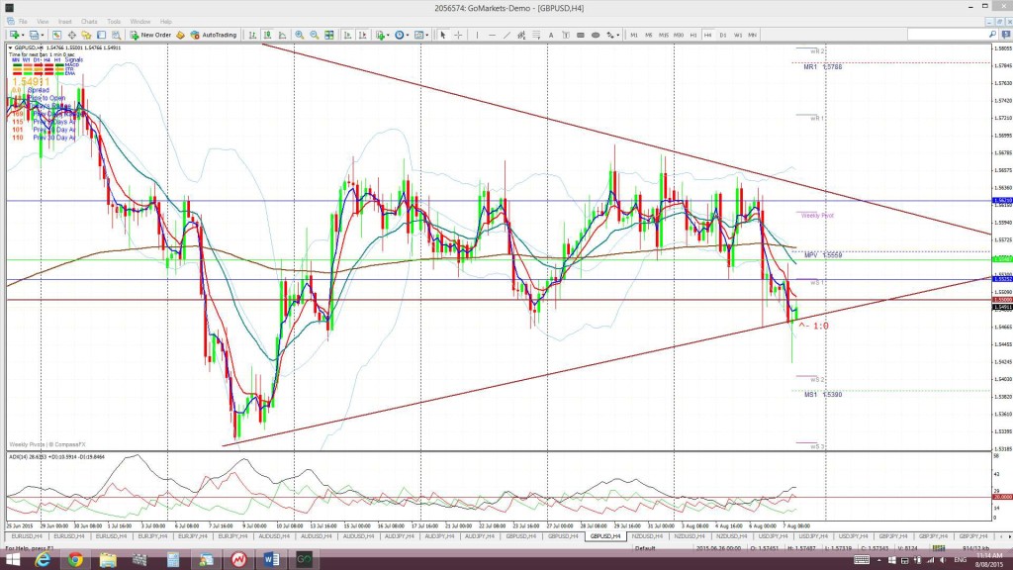Image resolution: width=1013 pixels, height=570 pixels.
Task: Open the File menu
Action: pyautogui.click(x=23, y=22)
